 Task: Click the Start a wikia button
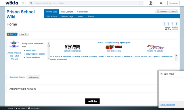pyautogui.click(x=173, y=3)
